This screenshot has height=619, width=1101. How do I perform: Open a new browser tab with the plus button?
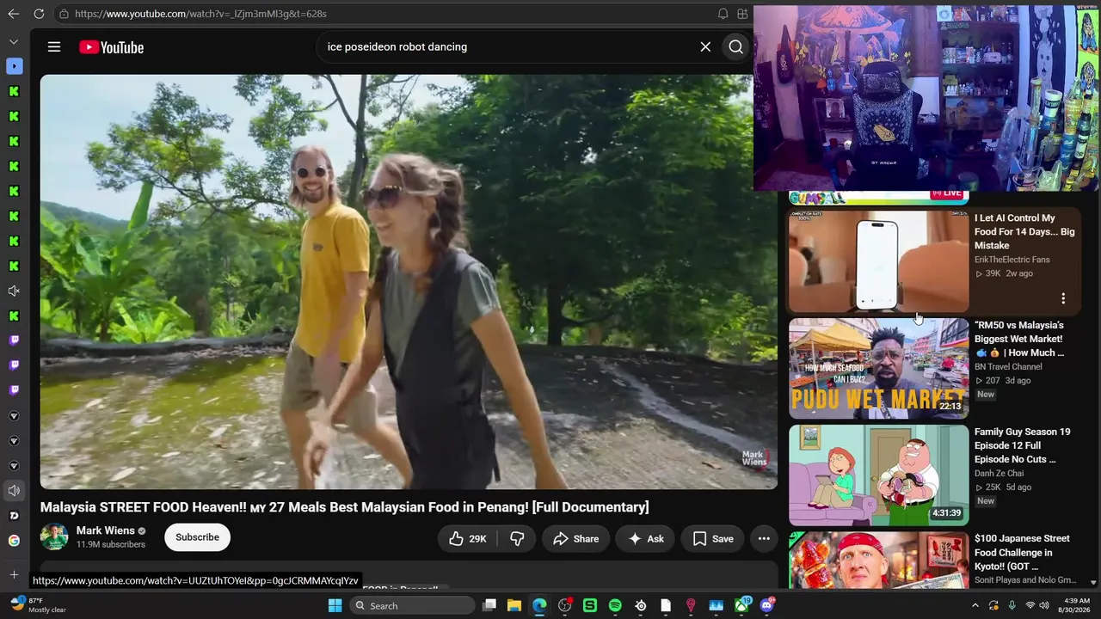point(14,574)
